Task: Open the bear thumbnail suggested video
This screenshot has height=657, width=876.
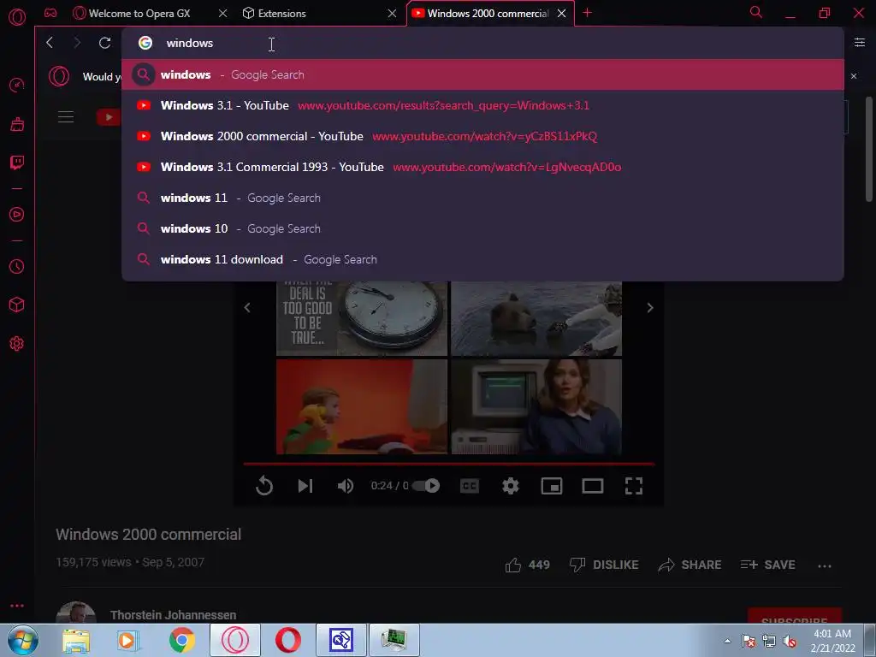Action: 536,318
